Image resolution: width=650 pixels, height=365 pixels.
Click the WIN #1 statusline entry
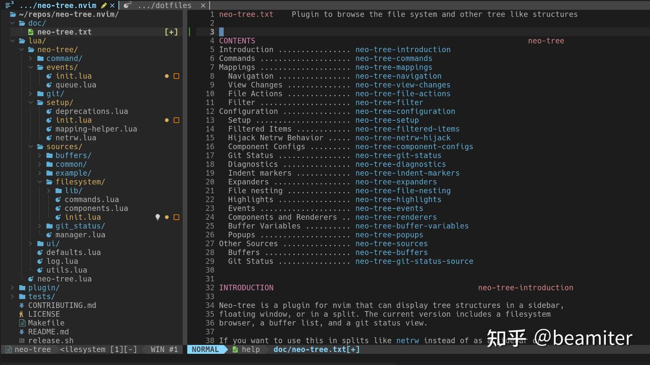(164, 350)
